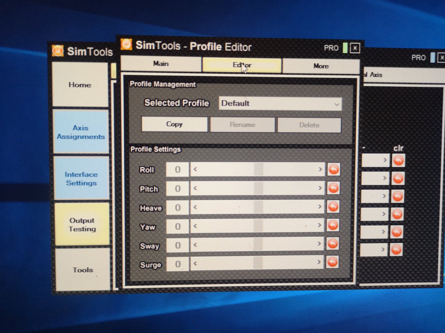
Task: Decrease Roll slider with left arrow
Action: pyautogui.click(x=195, y=169)
